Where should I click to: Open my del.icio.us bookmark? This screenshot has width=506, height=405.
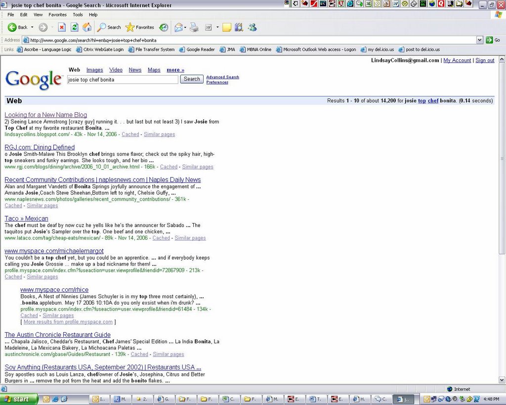(x=377, y=49)
